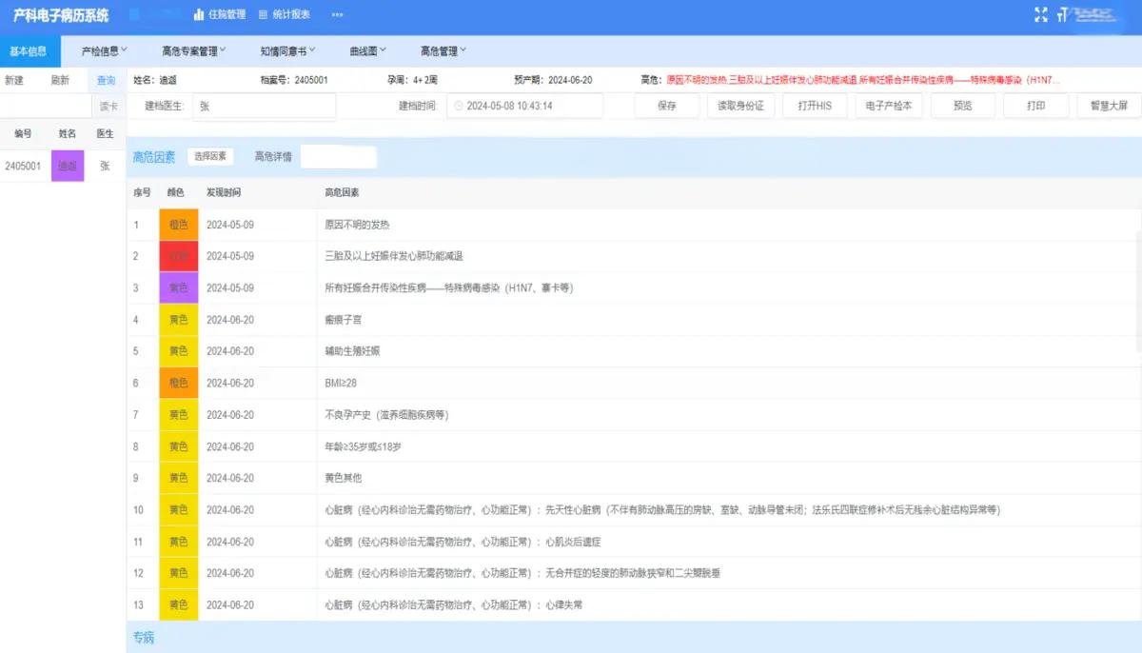Image resolution: width=1142 pixels, height=653 pixels.
Task: Expand the 高危管理 dropdown tab
Action: (x=443, y=51)
